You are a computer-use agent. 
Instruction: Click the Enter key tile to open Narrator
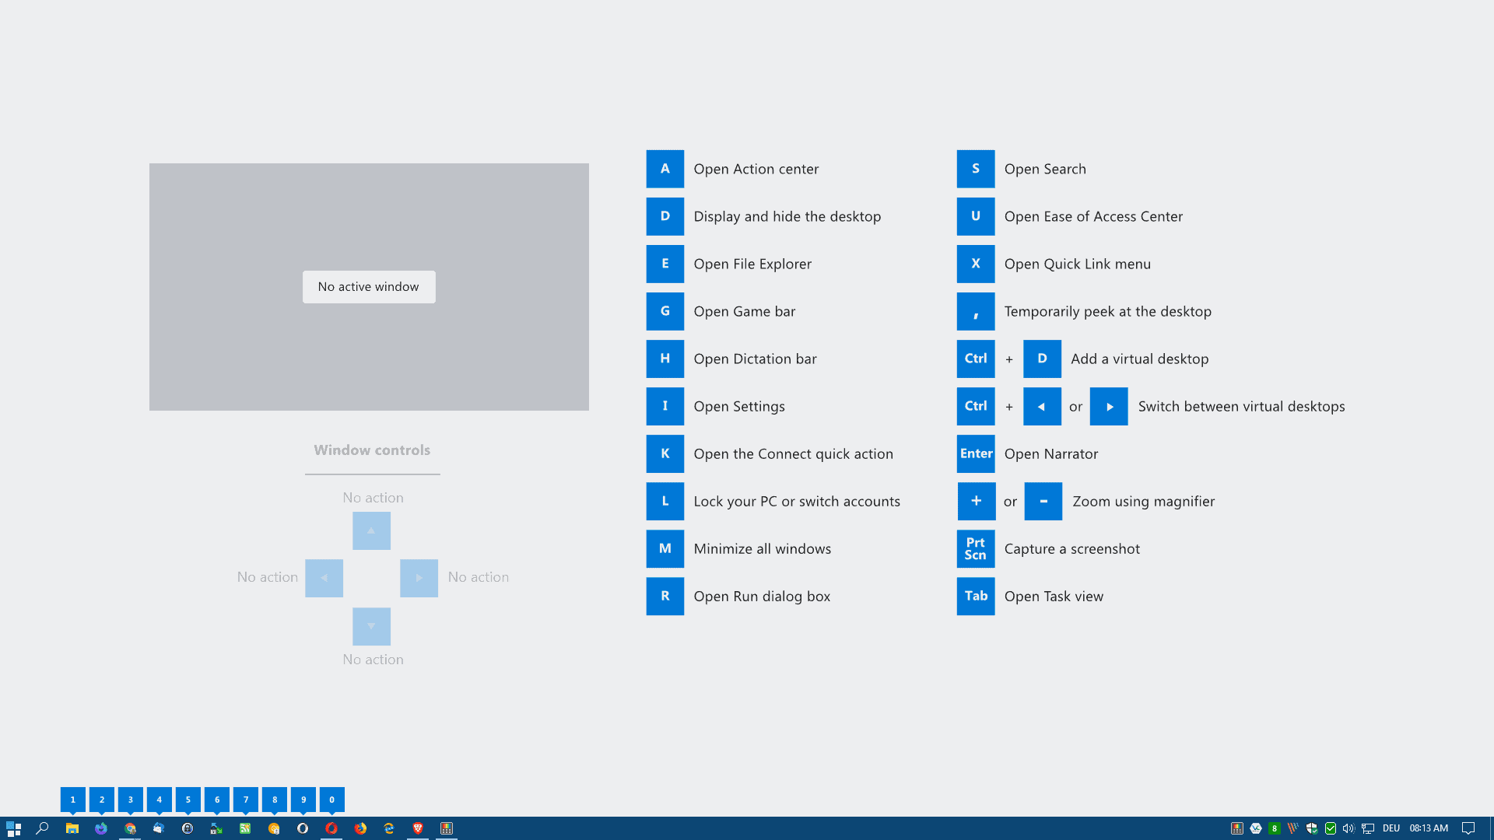click(975, 453)
